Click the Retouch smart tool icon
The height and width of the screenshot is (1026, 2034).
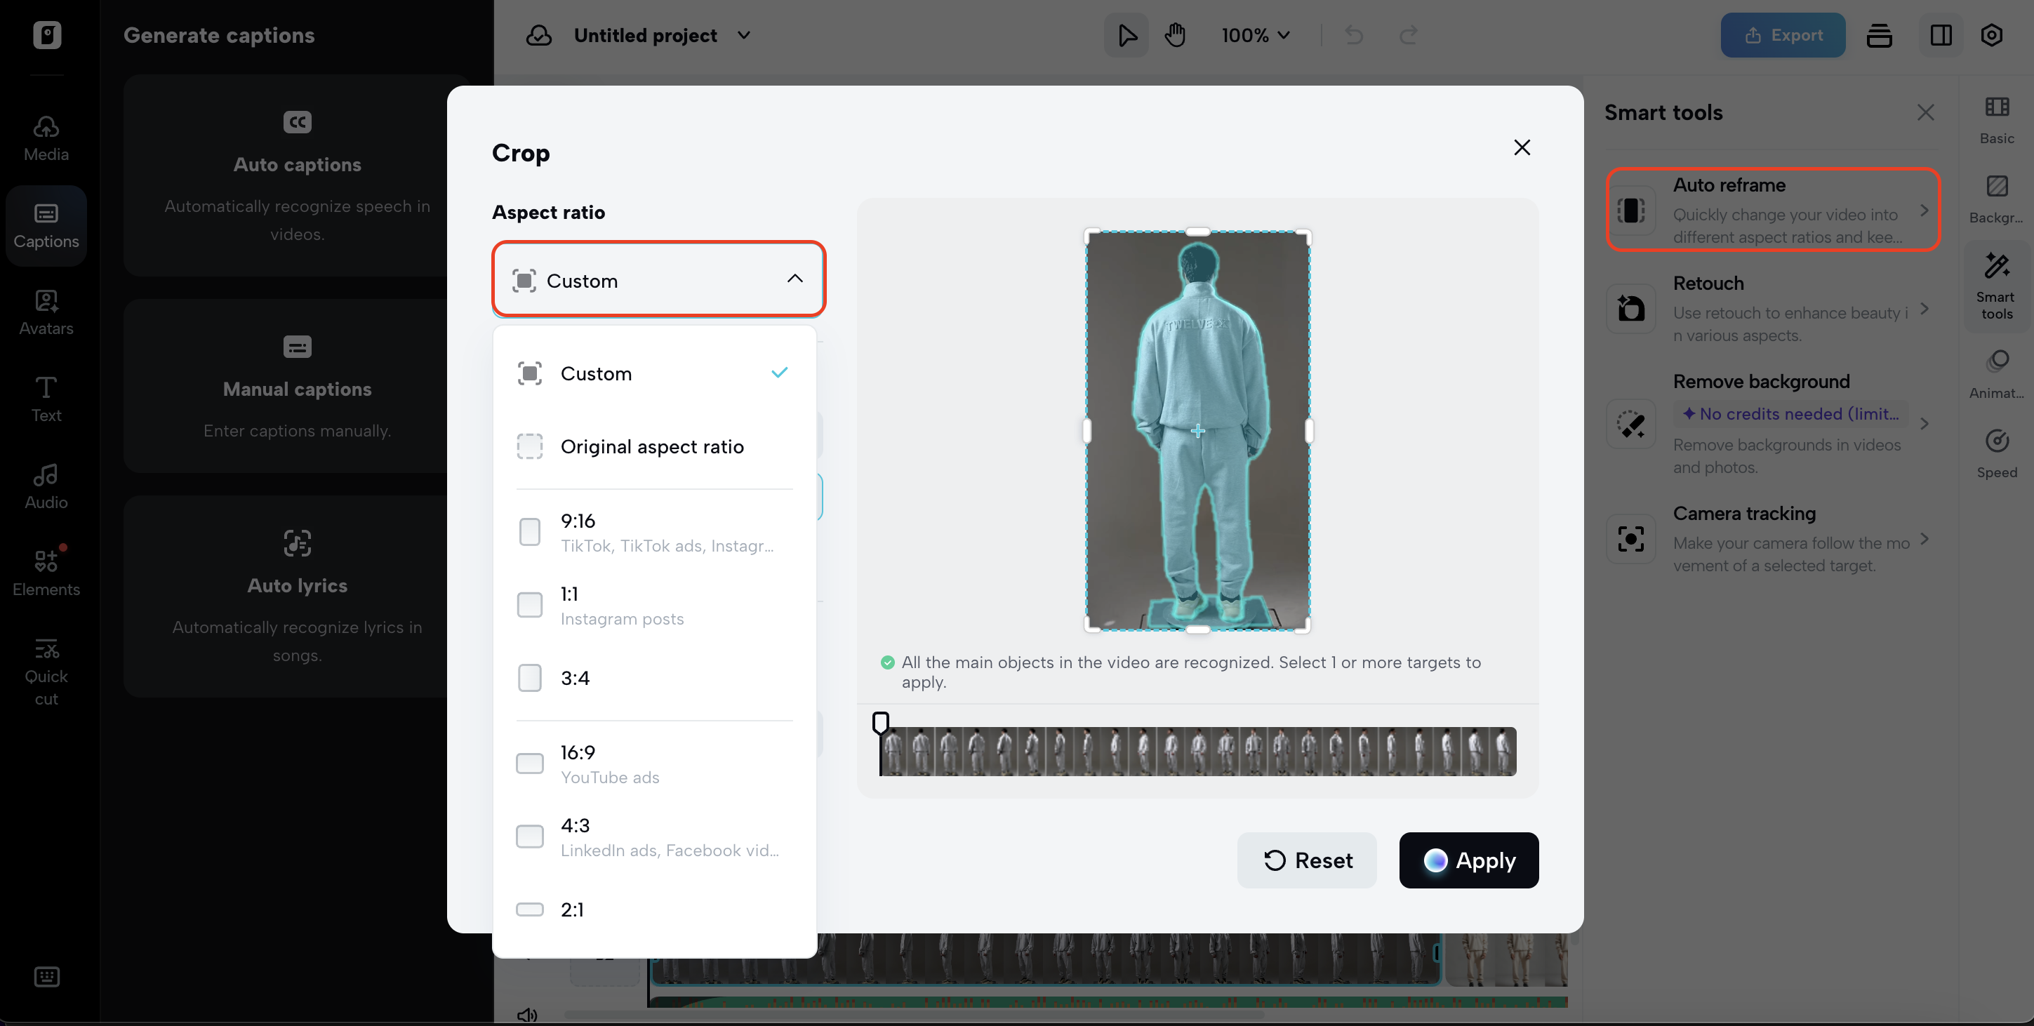(1630, 309)
